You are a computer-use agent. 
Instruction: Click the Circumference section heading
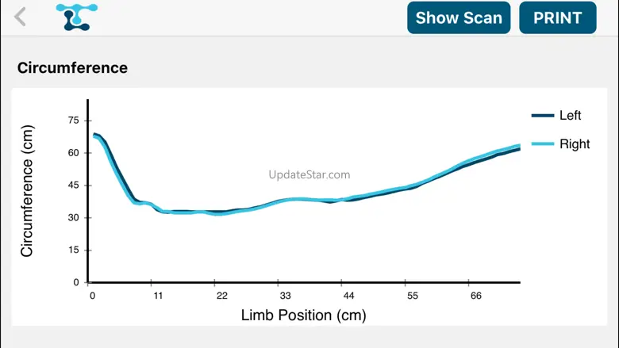pos(72,68)
